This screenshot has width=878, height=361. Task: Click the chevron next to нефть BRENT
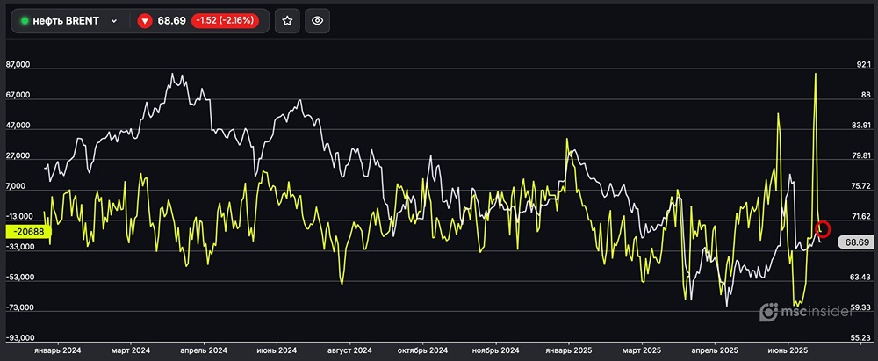(114, 21)
